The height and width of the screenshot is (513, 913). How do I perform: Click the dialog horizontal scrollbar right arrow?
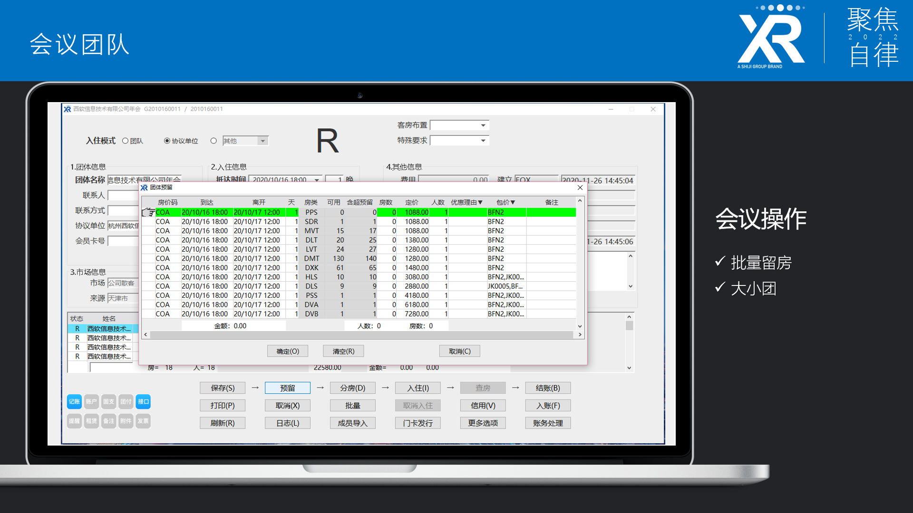pos(580,335)
